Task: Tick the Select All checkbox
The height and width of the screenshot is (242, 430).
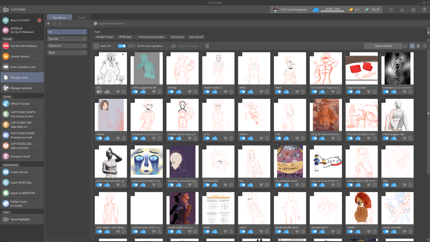Action: pos(96,46)
